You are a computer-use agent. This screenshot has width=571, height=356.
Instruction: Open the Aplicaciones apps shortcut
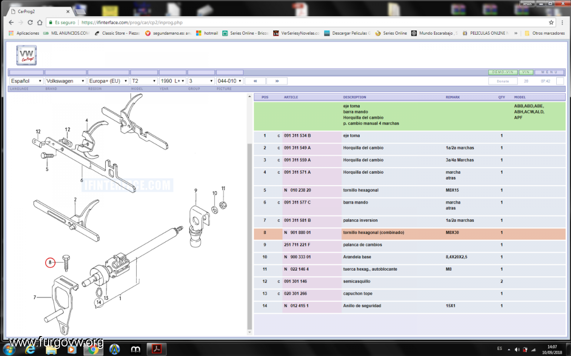(x=24, y=33)
